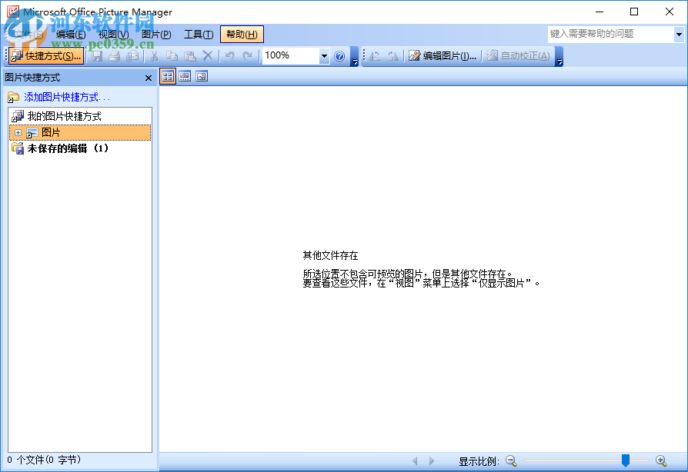
Task: Expand the 图片 tree node
Action: (17, 132)
